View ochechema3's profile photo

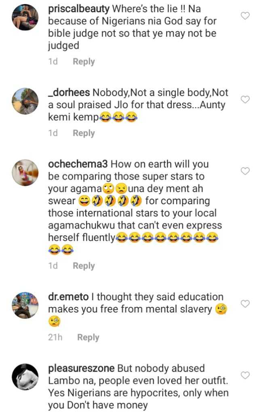[x=25, y=173]
